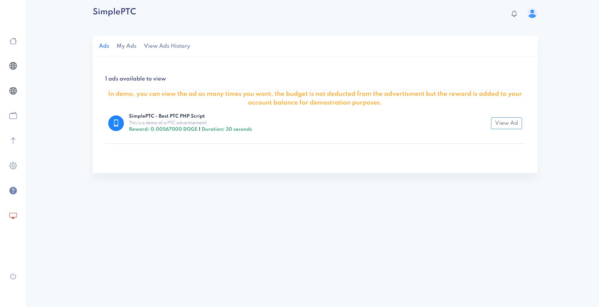
Task: Open the View Ads History tab
Action: click(x=167, y=46)
